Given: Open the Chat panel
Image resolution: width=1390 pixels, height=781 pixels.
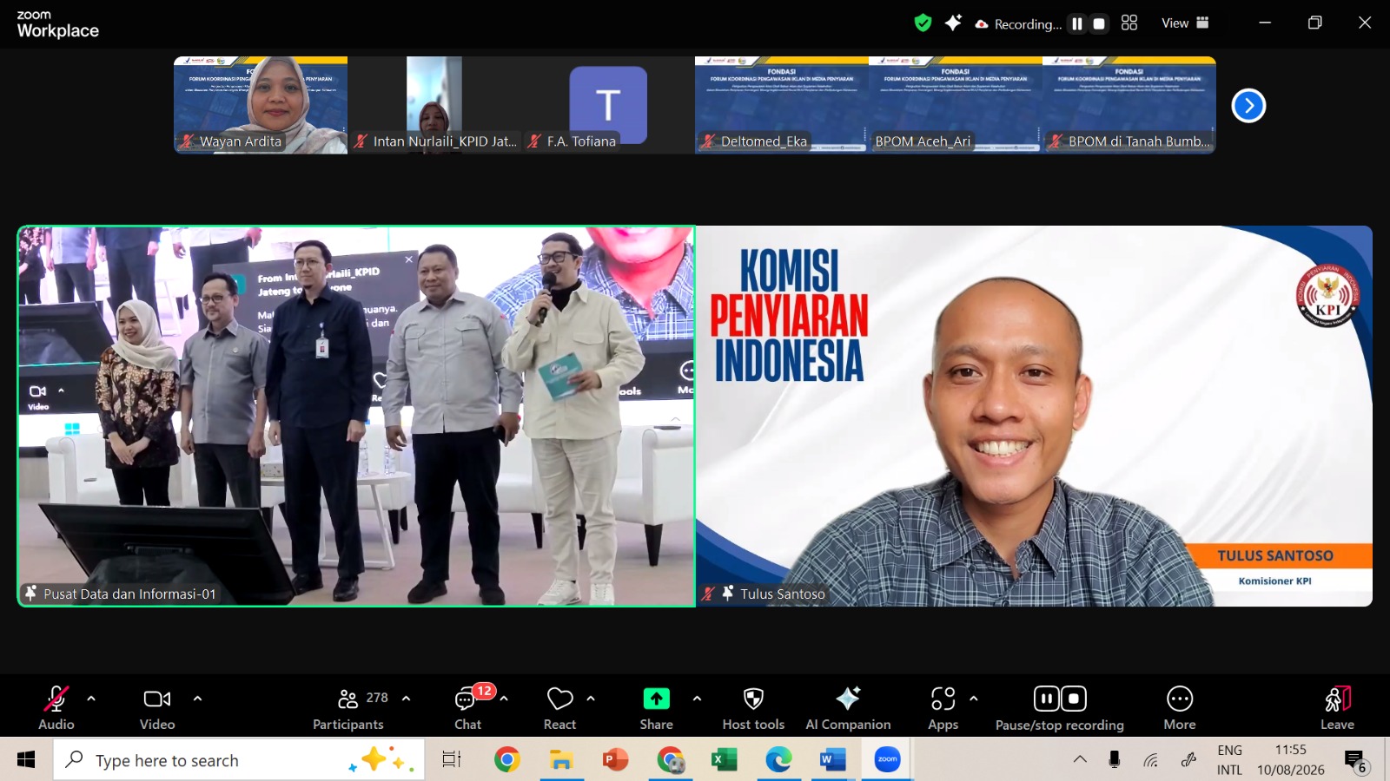Looking at the screenshot, I should point(468,707).
